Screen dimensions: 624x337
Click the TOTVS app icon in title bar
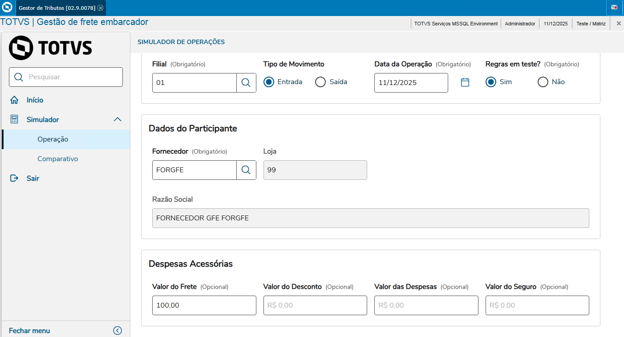point(7,8)
